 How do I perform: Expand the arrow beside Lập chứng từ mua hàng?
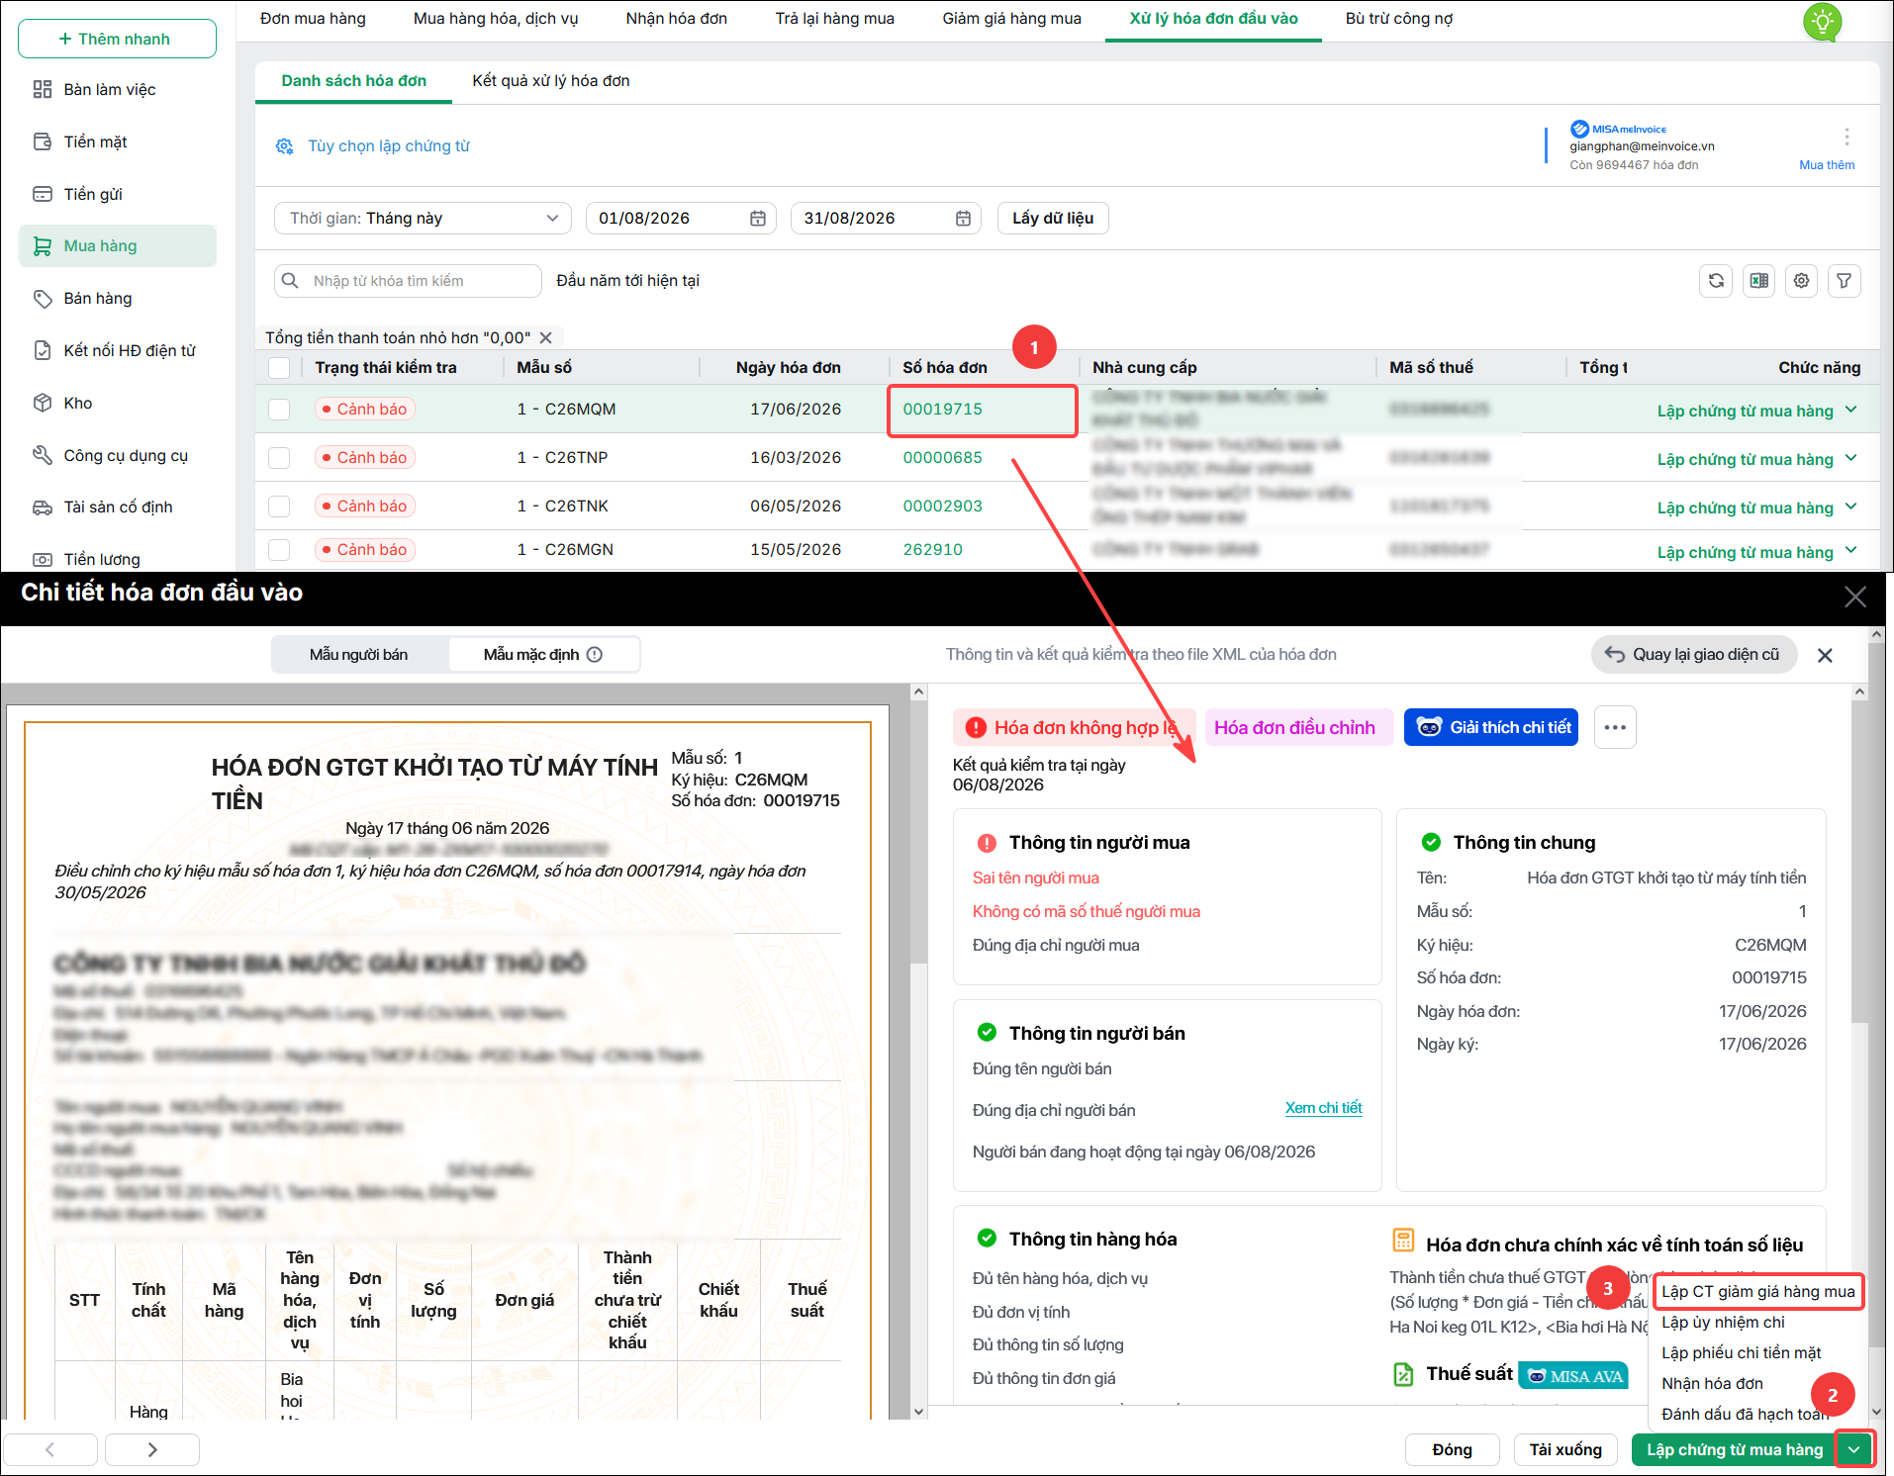point(1853,1449)
